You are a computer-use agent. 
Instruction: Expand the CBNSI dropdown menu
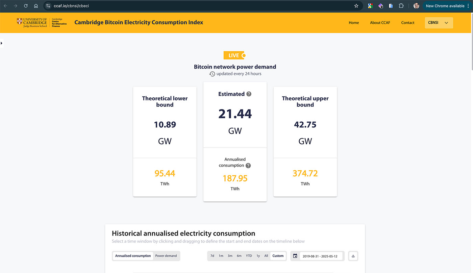(439, 23)
